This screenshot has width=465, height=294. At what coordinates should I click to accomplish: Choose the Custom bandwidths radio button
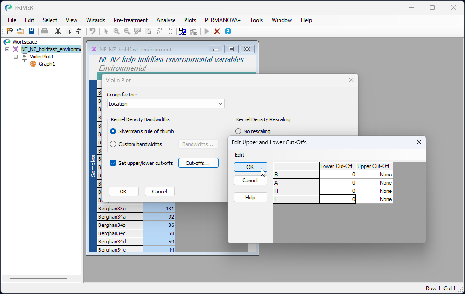(113, 144)
